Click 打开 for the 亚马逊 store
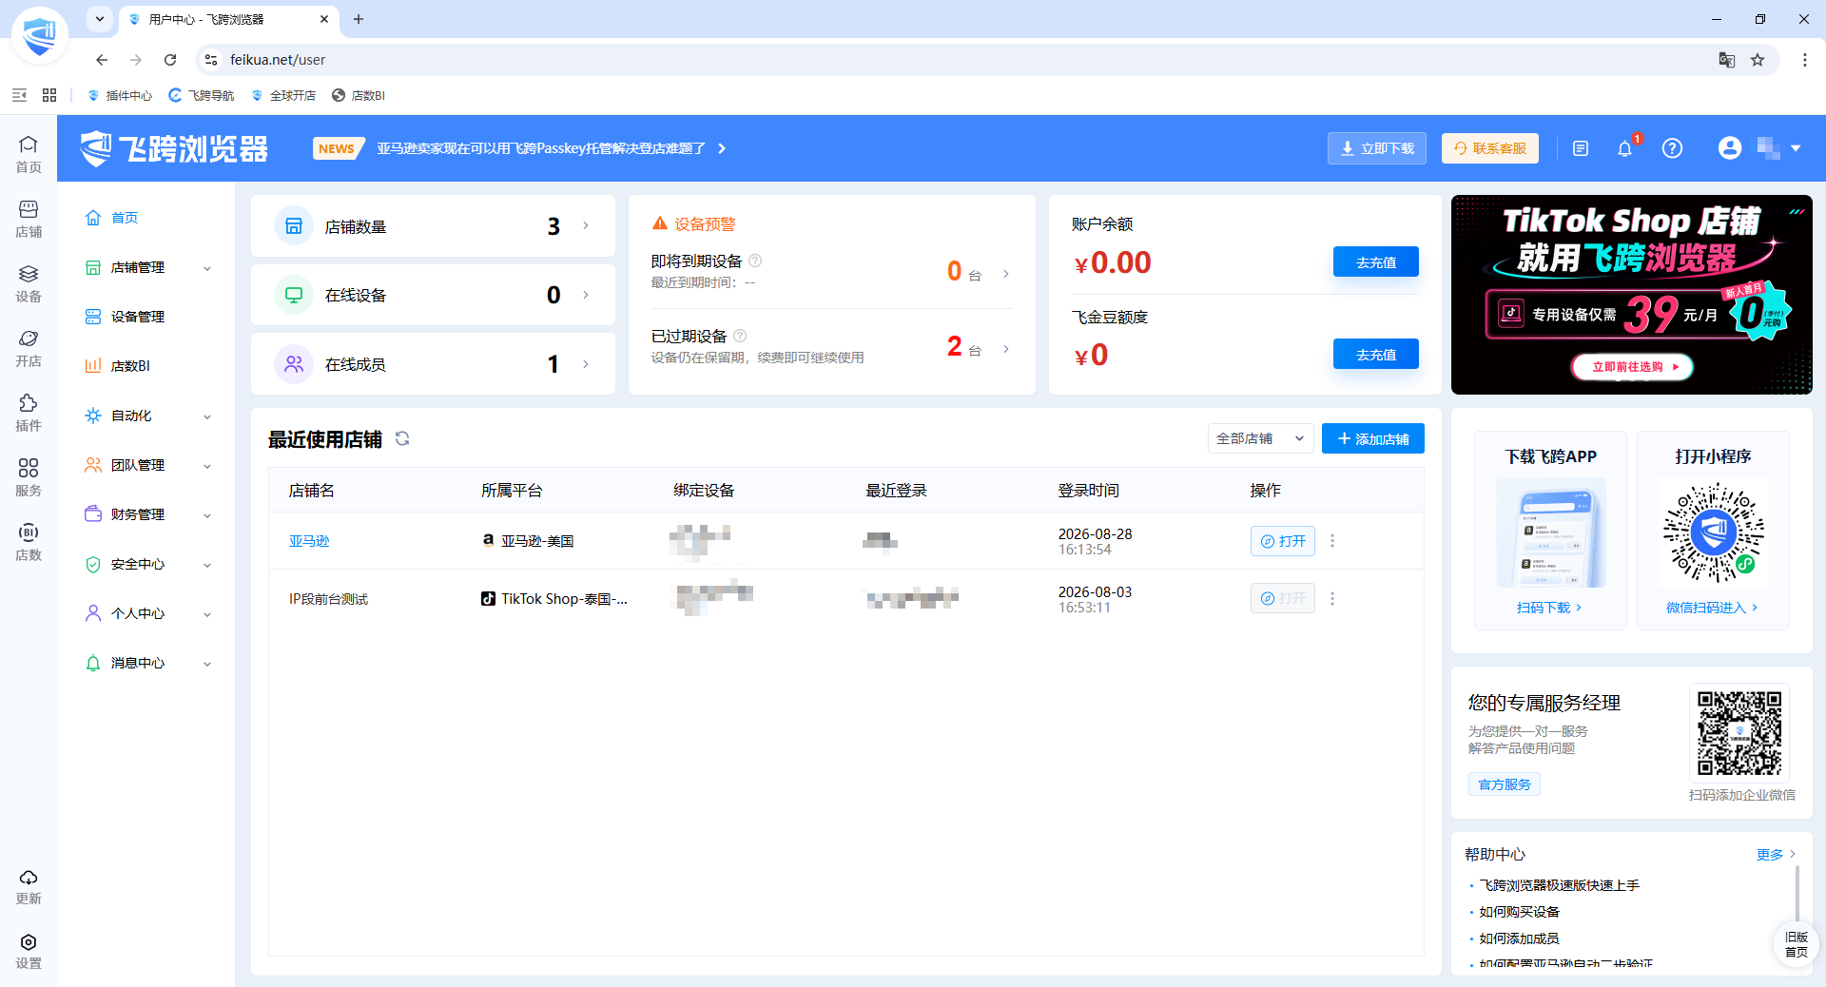1826x987 pixels. coord(1283,541)
